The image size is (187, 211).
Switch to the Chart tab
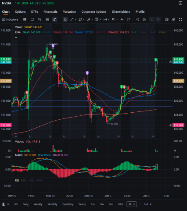pyautogui.click(x=6, y=12)
